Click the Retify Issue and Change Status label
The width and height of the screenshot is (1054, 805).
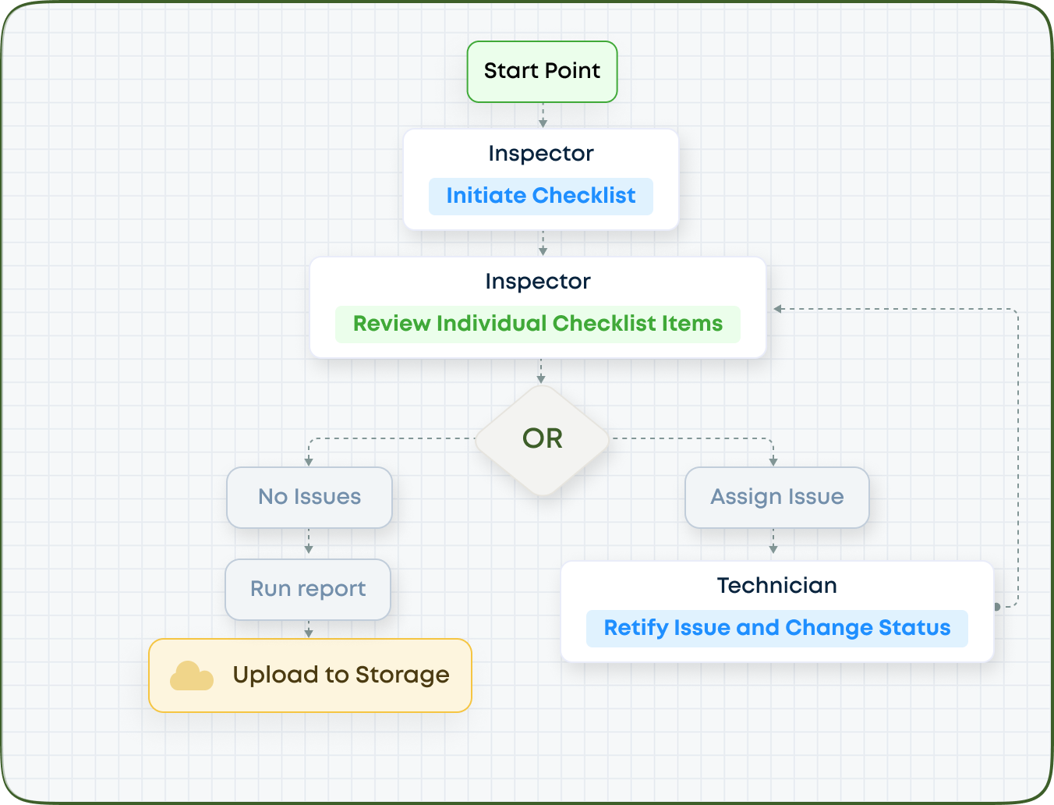tap(777, 628)
